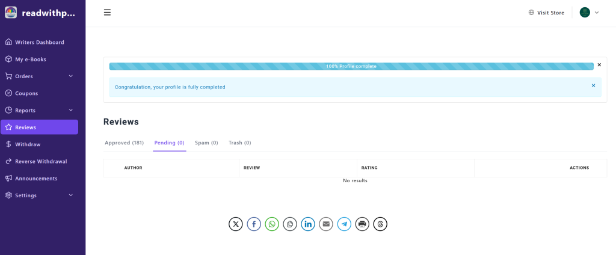This screenshot has height=255, width=616.
Task: Click the REVIEW column header
Action: tap(252, 168)
